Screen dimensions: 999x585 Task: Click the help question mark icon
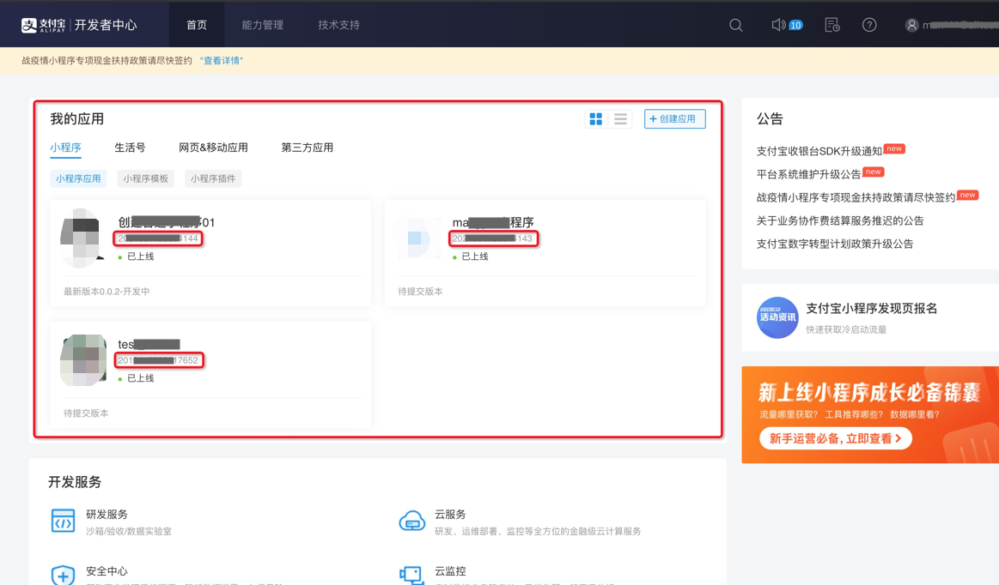point(869,25)
